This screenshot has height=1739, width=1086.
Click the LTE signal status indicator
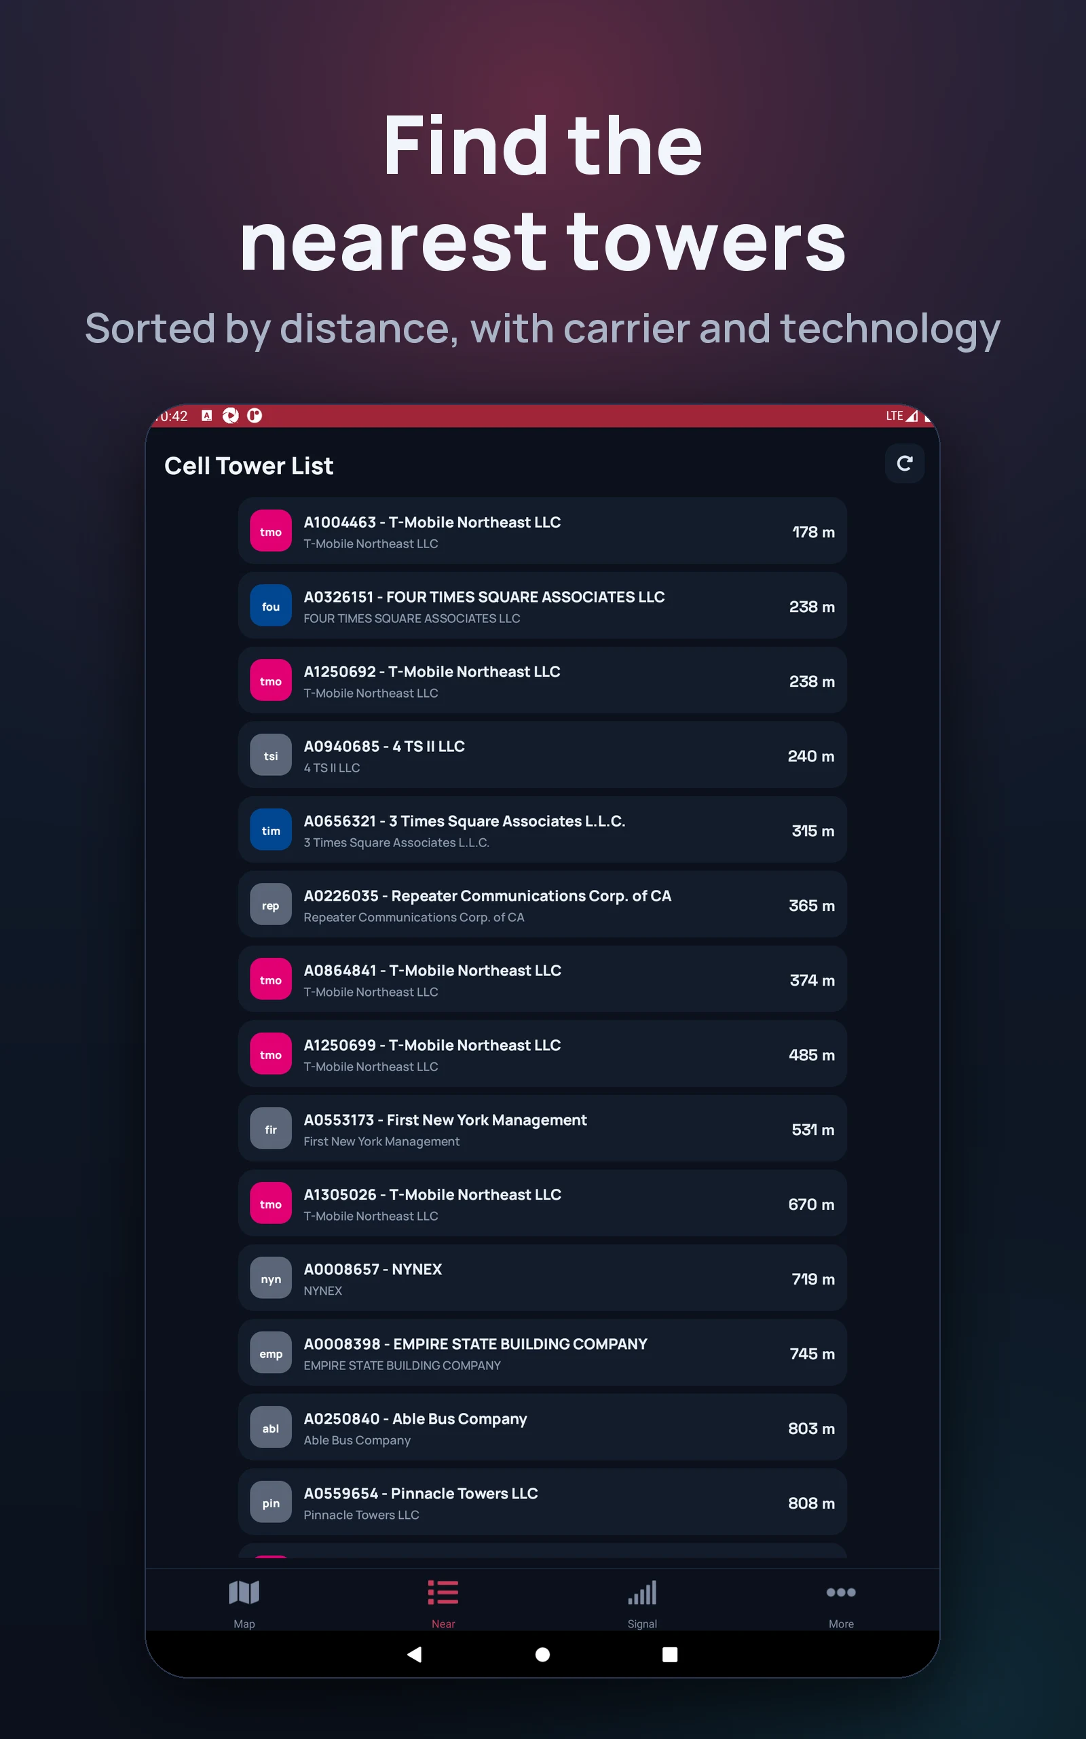(901, 415)
